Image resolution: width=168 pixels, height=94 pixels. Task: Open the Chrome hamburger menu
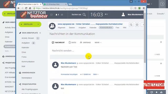144,8
